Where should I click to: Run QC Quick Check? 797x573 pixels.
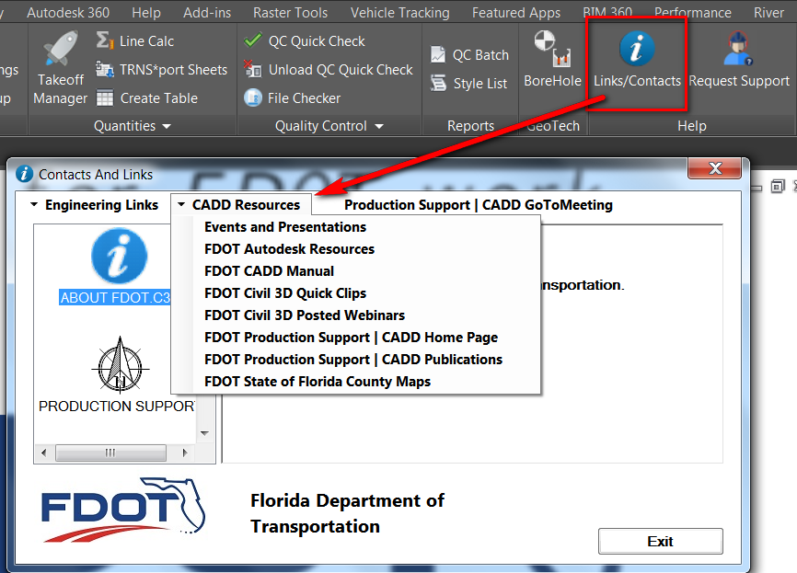(305, 41)
